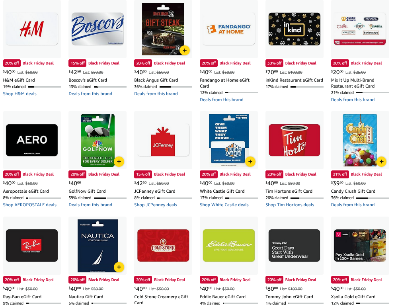This screenshot has height=305, width=394.
Task: Click Shop White Castle deals link
Action: pos(224,205)
